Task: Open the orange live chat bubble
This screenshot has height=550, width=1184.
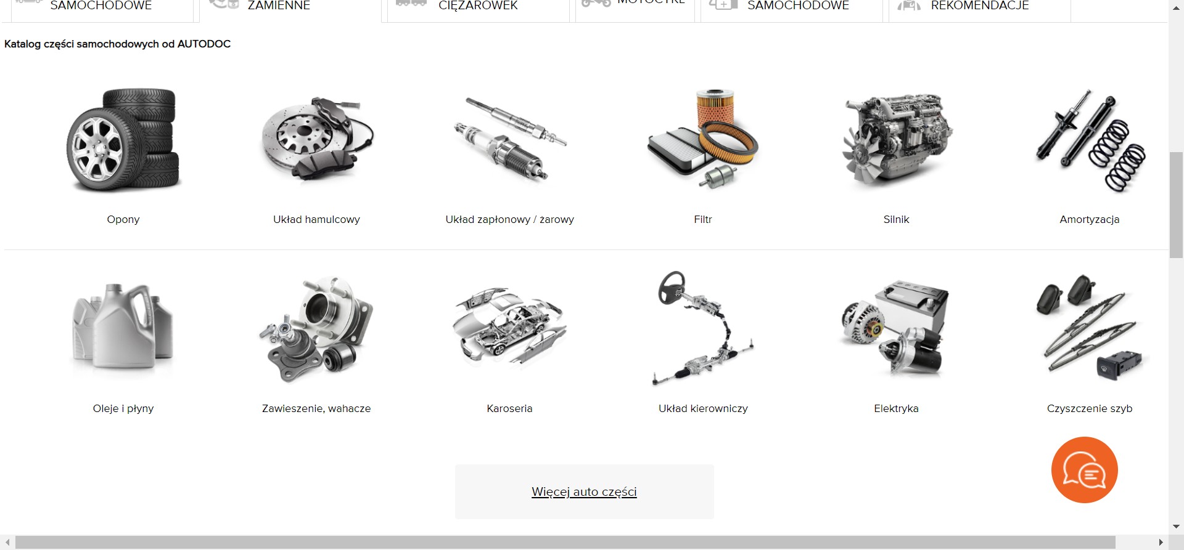Action: click(1084, 470)
